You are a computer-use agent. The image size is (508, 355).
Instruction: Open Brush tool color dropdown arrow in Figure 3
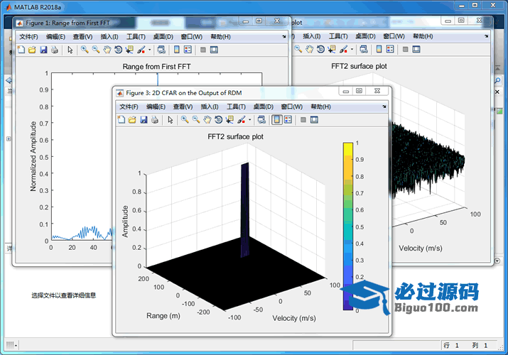pyautogui.click(x=249, y=119)
